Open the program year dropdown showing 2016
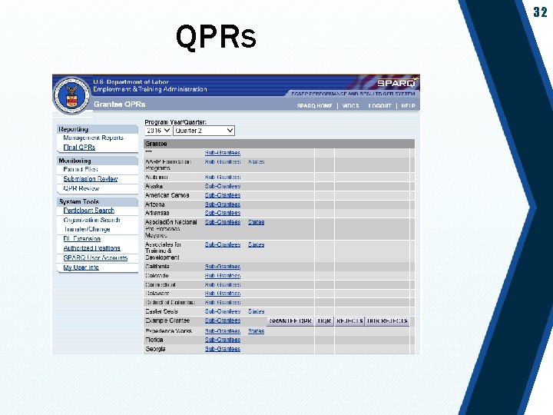Screen dimensions: 553x415 tap(158, 131)
